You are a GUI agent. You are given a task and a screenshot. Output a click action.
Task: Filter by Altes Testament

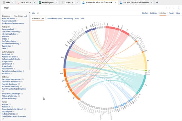(8, 19)
